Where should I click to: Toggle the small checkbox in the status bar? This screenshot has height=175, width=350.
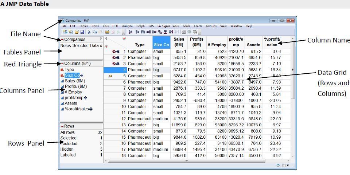point(284,165)
